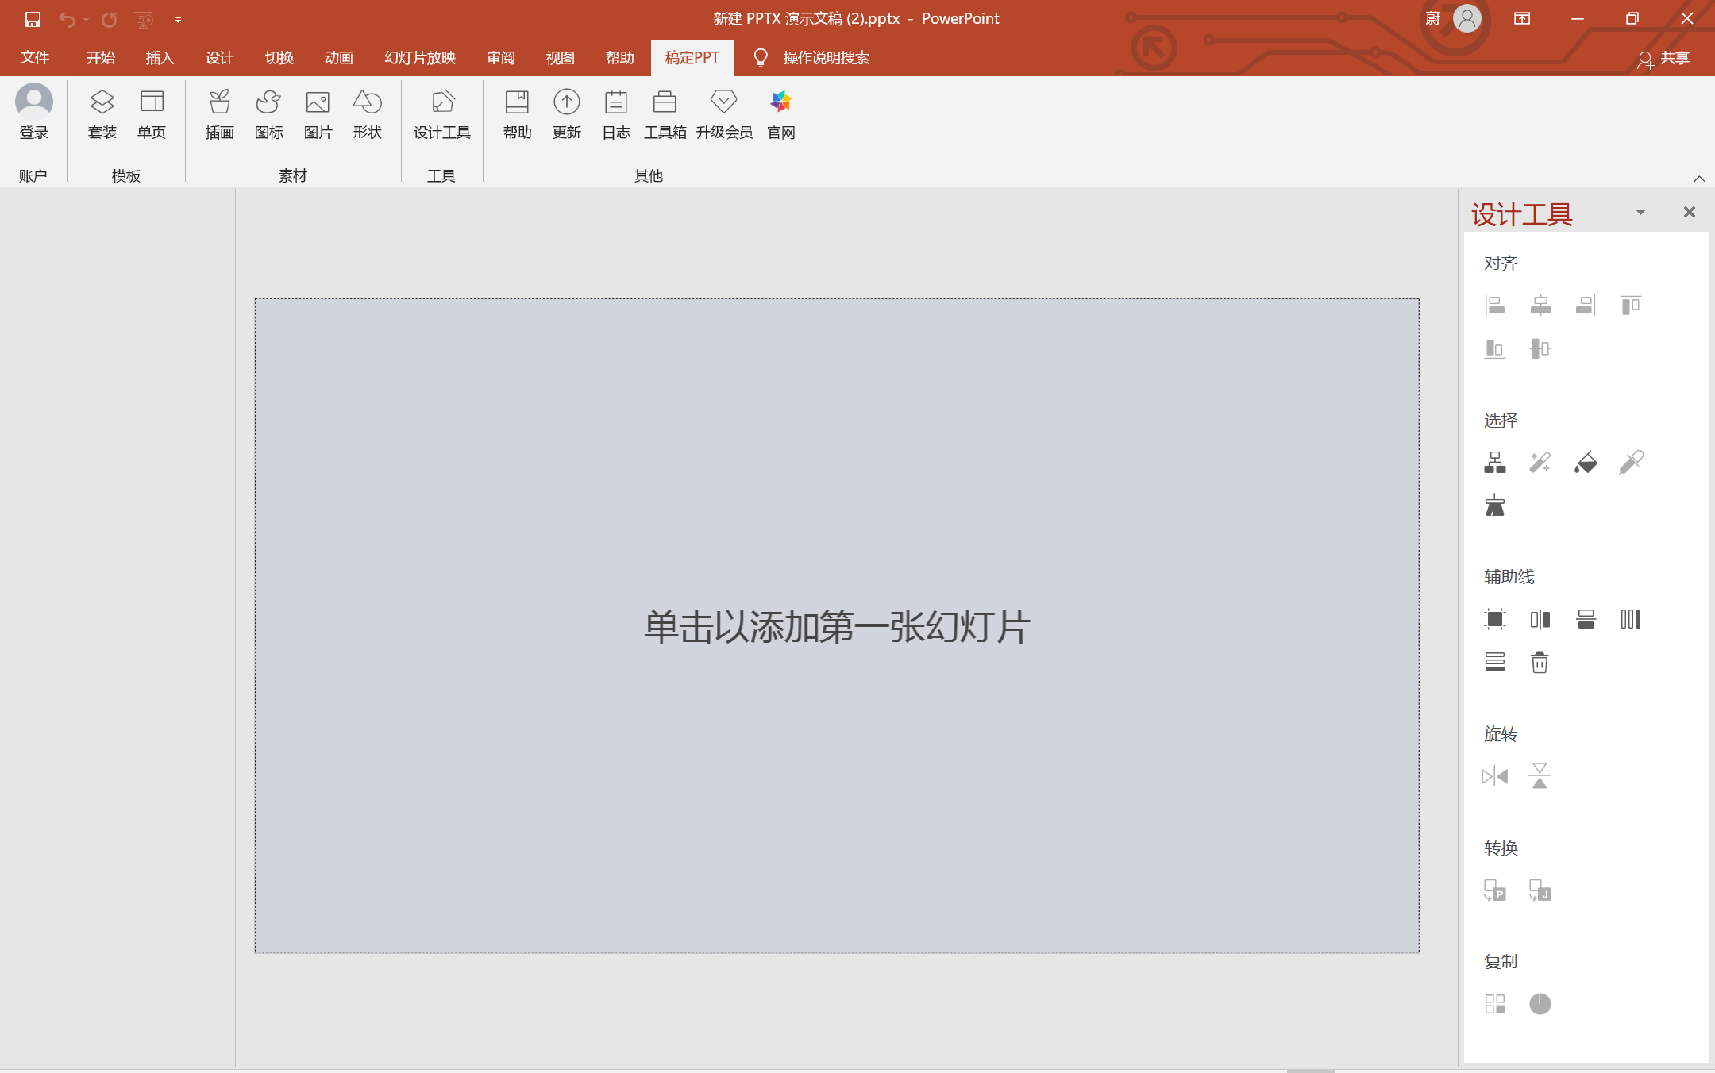Select the eyedropper tool in 选择 section
This screenshot has height=1073, width=1715.
1632,462
